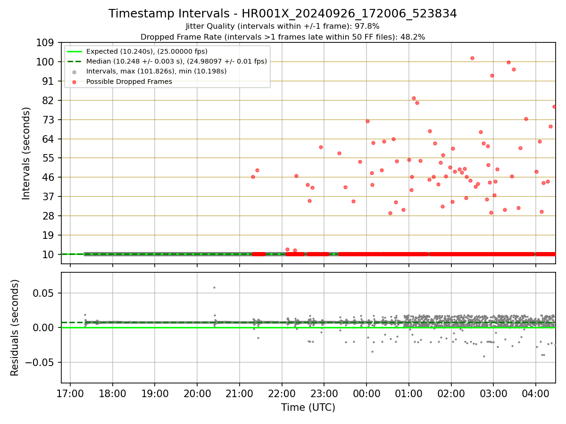Click the red marker beside Possible Dropped Frames
Screen dimensions: 566x424
pos(75,82)
